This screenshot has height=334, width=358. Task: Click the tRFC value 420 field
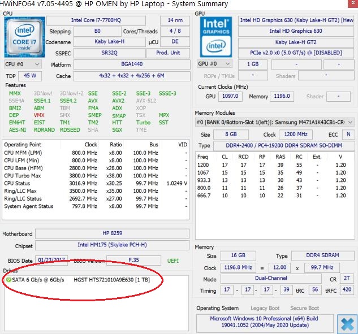click(x=347, y=289)
